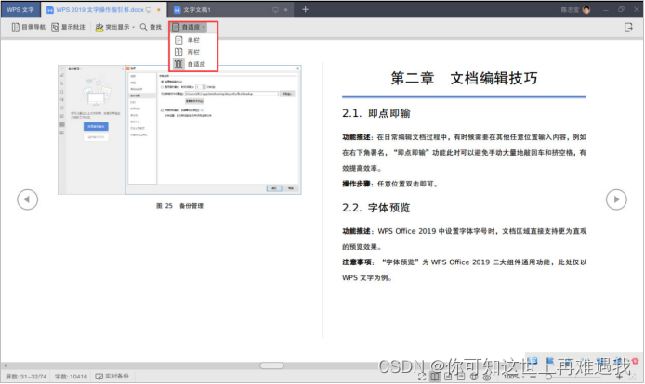Click the 字数: 10416 word count
The width and height of the screenshot is (645, 384).
72,377
